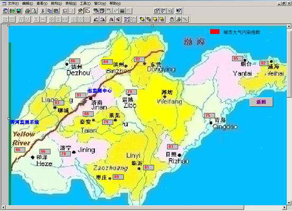The height and width of the screenshot is (211, 292).
Task: Click the padlock lock icon
Action: pos(172,19)
